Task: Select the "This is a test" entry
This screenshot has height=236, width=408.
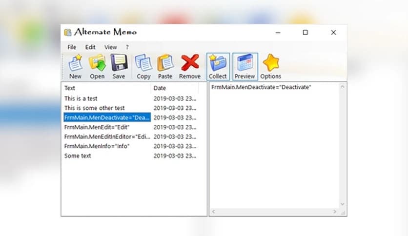Action: coord(81,98)
